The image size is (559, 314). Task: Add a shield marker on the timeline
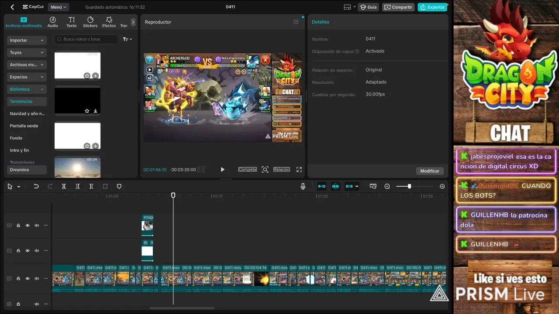pyautogui.click(x=119, y=186)
